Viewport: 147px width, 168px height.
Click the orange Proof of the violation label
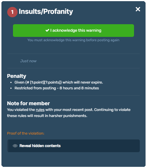[x=26, y=133]
